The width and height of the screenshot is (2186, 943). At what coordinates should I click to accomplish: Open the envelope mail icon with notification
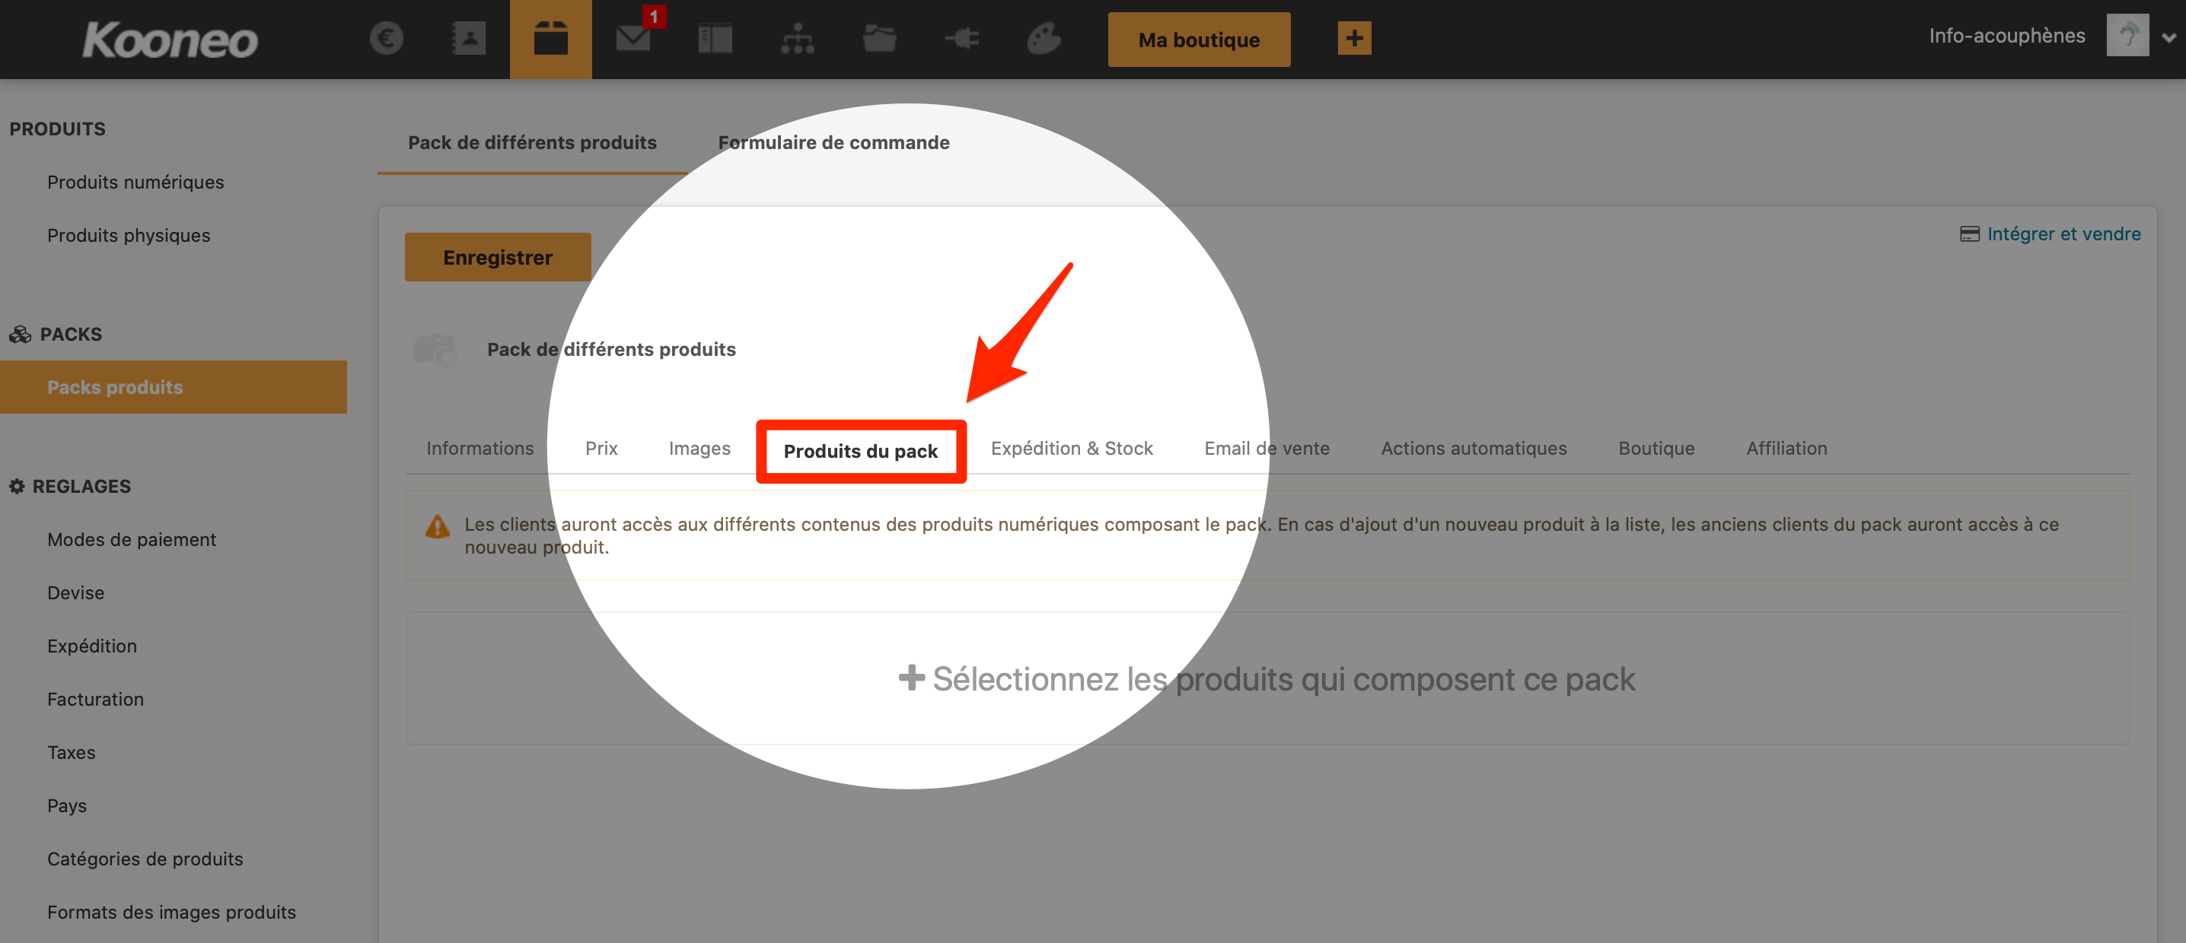point(633,39)
